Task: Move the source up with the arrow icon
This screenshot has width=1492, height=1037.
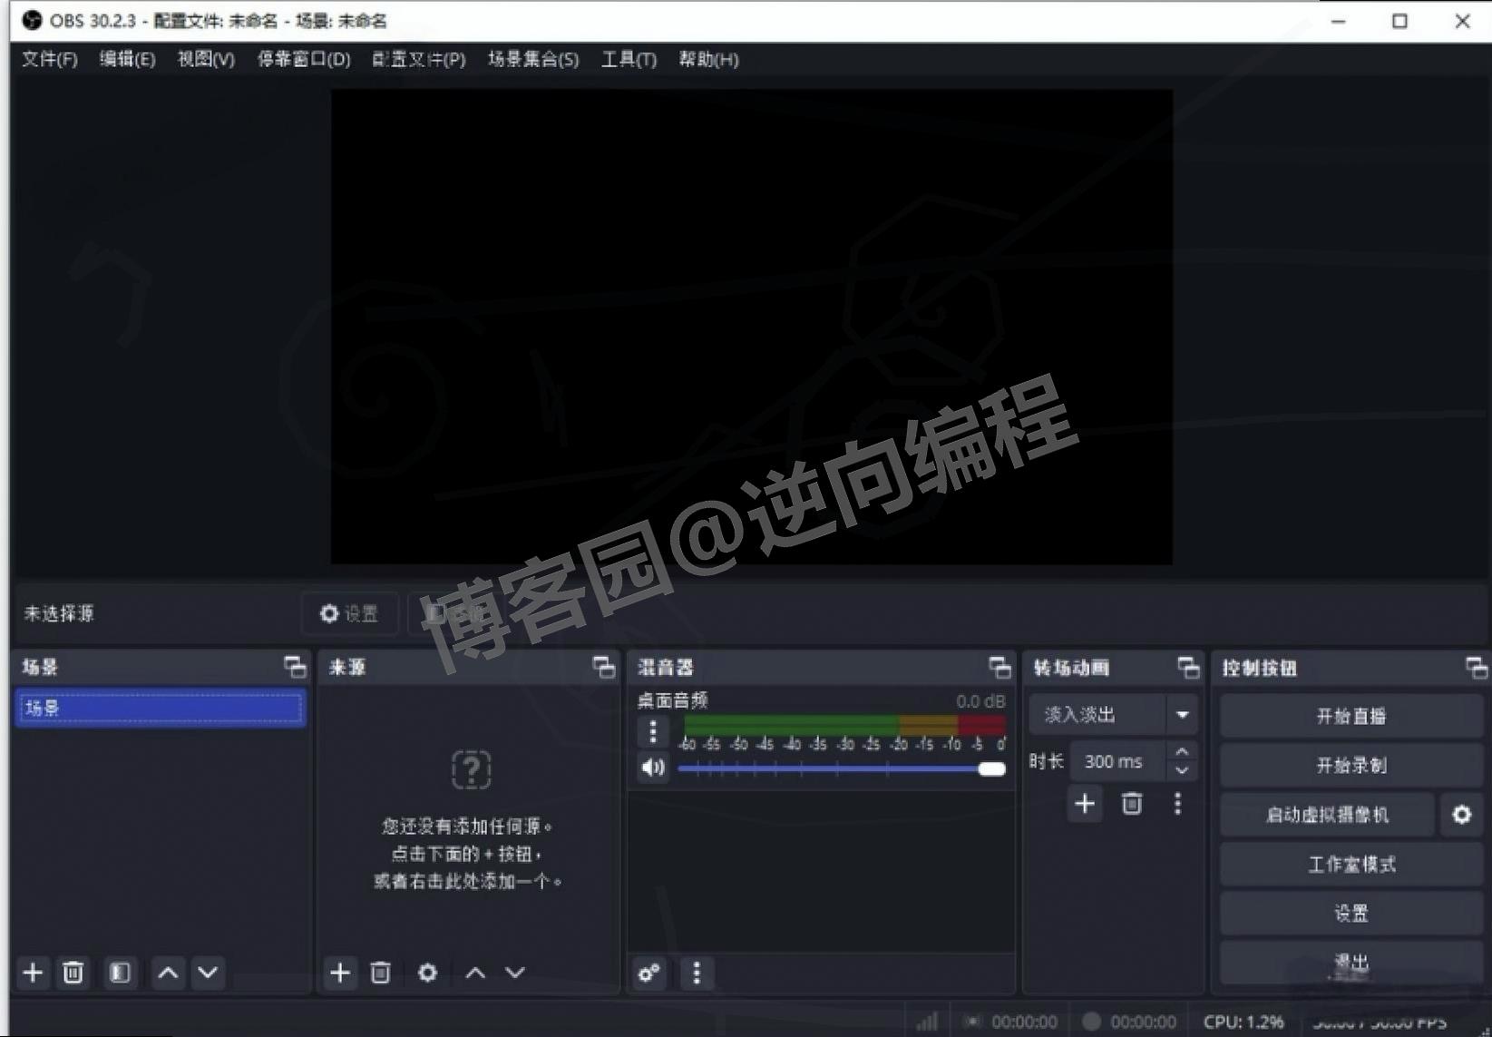Action: tap(473, 973)
